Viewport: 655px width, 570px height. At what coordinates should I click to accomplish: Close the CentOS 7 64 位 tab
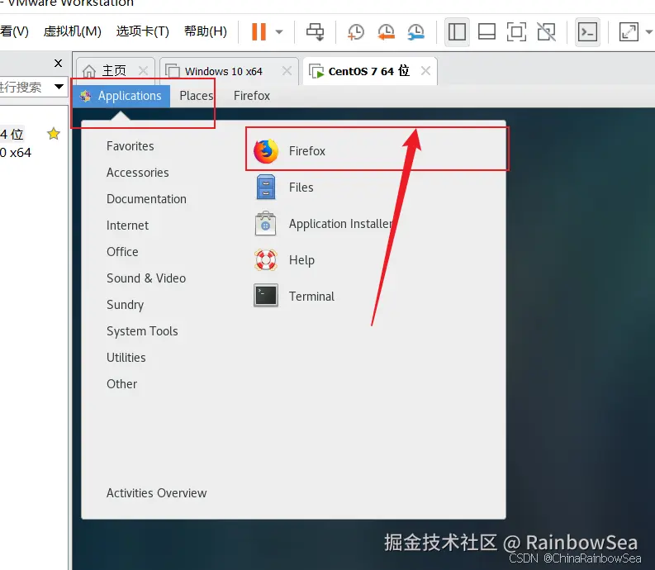tap(425, 70)
